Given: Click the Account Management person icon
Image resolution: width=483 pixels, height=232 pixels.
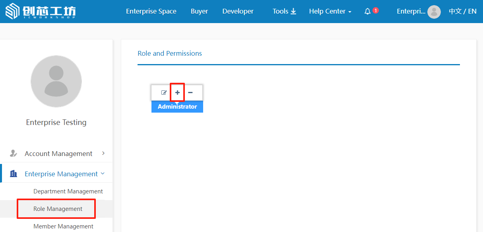Looking at the screenshot, I should (x=14, y=153).
